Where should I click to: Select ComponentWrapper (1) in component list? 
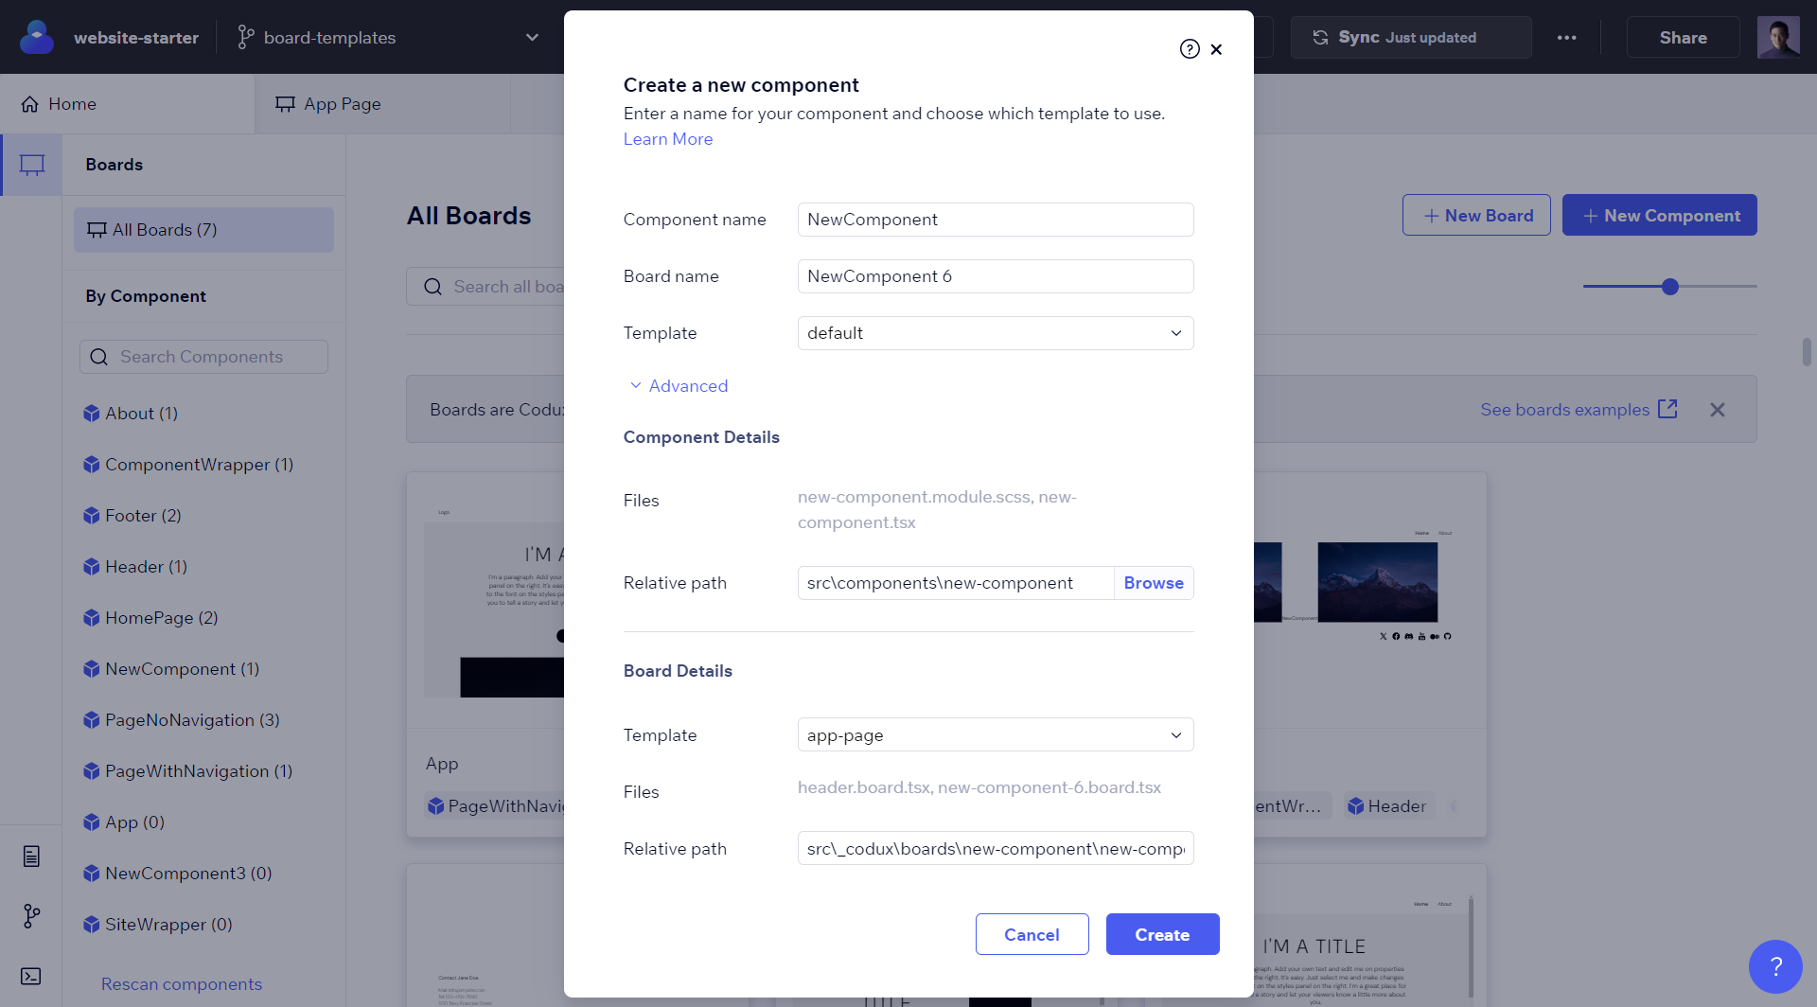coord(200,465)
